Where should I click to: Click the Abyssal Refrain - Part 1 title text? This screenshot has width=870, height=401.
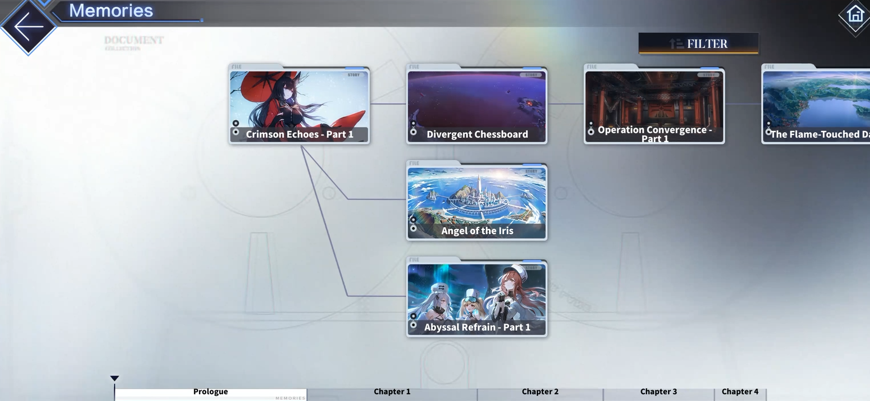[x=478, y=327]
